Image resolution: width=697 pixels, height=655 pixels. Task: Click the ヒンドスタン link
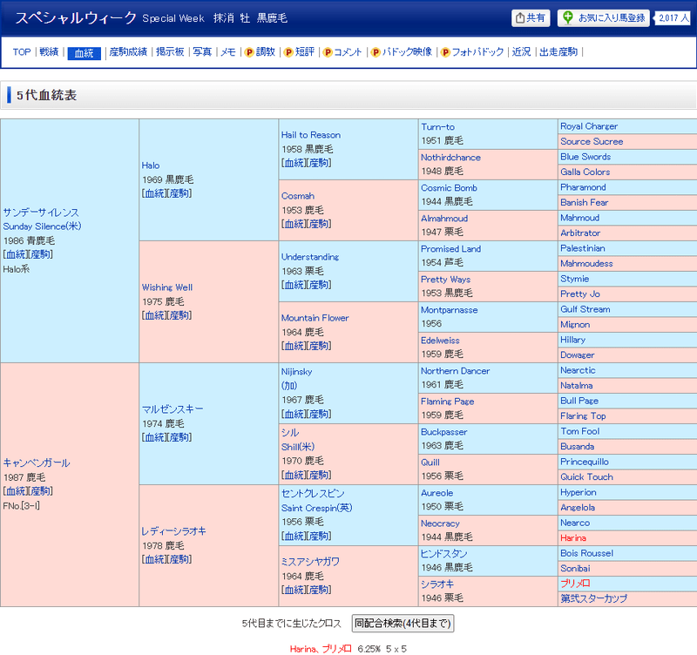444,554
